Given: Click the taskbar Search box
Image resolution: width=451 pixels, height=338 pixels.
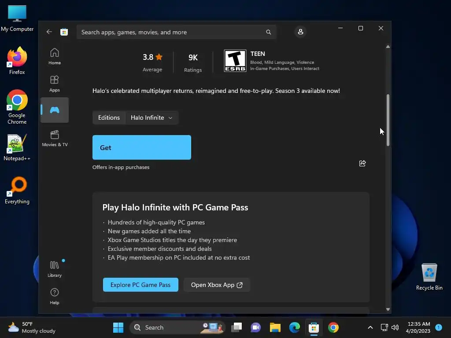Looking at the screenshot, I should click(177, 327).
